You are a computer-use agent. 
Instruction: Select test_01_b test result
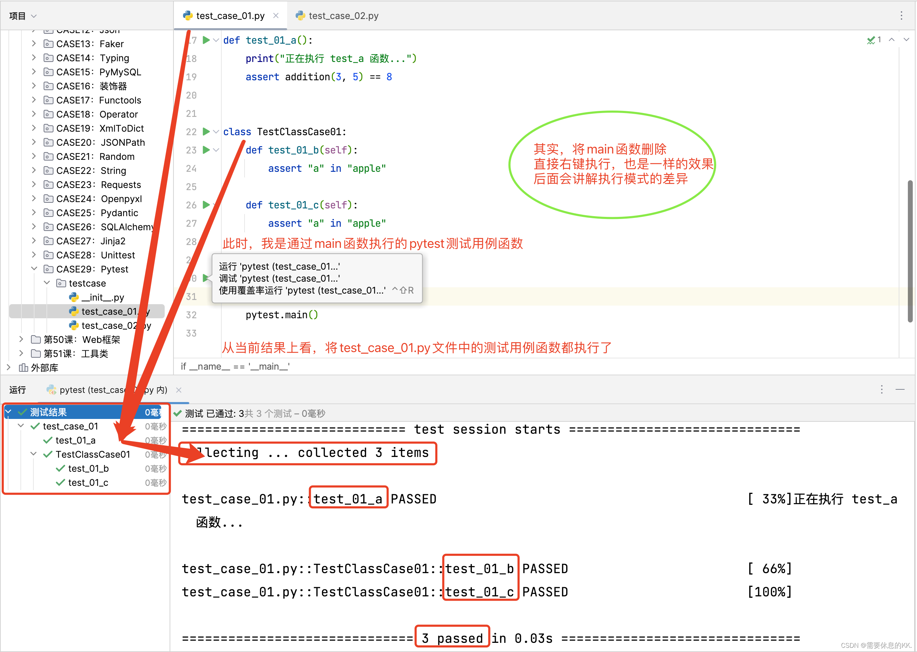pos(88,468)
